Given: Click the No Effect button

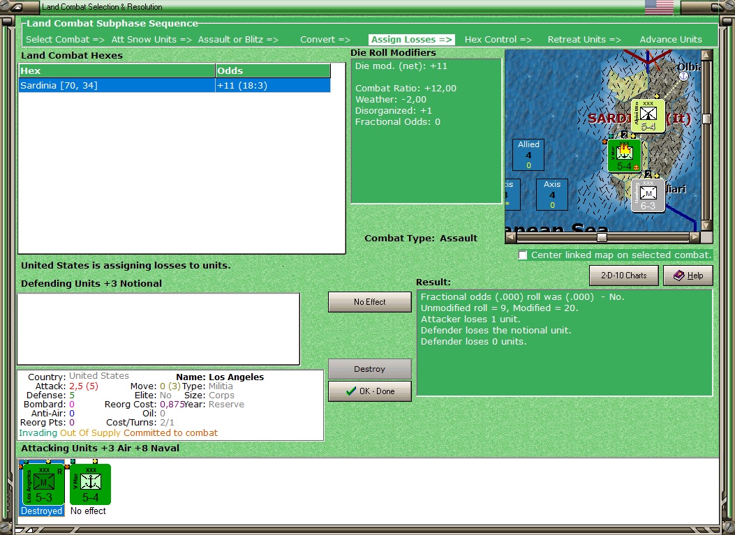Looking at the screenshot, I should 370,302.
